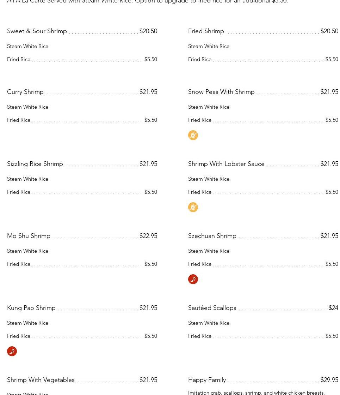Click gluten-free icon under Snow Peas With Shrimp
The width and height of the screenshot is (340, 395).
193,135
